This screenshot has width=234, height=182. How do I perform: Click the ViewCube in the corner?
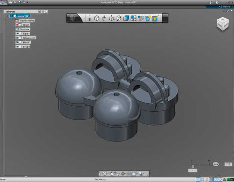click(x=222, y=24)
